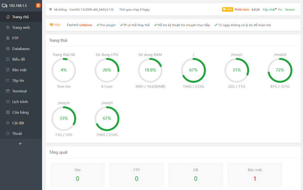Viewport: 303px width, 190px height.
Task: Click the logout icon next to Thoát
Action: tap(8, 134)
